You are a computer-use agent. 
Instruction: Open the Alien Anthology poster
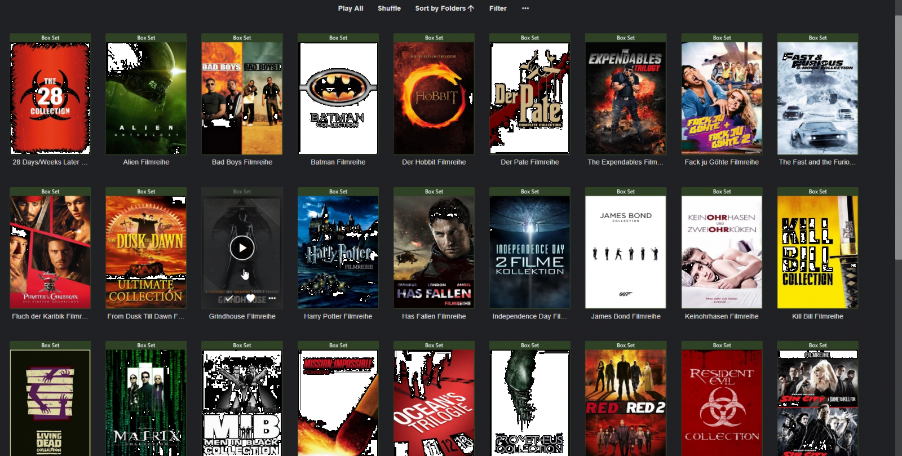coord(146,98)
